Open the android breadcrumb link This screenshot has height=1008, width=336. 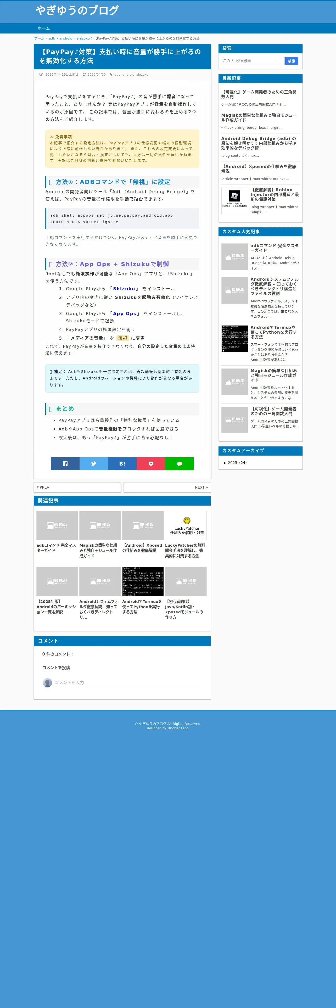point(66,38)
